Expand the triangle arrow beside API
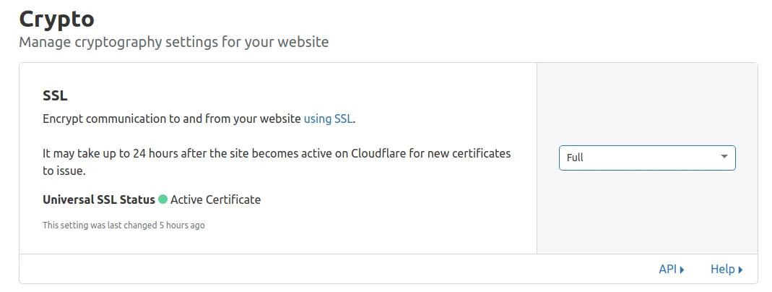The width and height of the screenshot is (772, 292). click(682, 270)
